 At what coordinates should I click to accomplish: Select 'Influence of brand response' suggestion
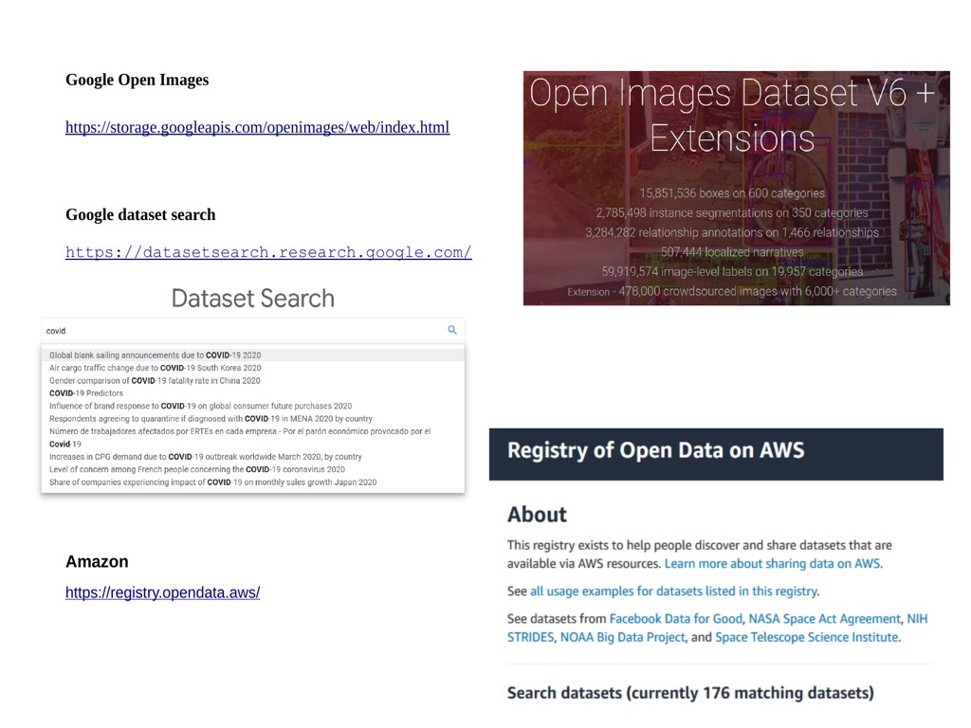[200, 406]
